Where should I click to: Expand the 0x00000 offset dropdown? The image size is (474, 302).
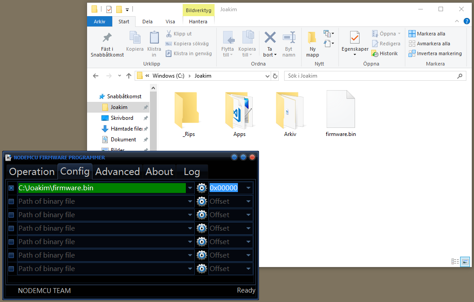(x=248, y=188)
